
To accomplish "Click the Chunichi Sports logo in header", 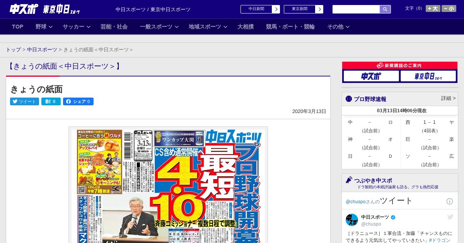I will [x=23, y=9].
